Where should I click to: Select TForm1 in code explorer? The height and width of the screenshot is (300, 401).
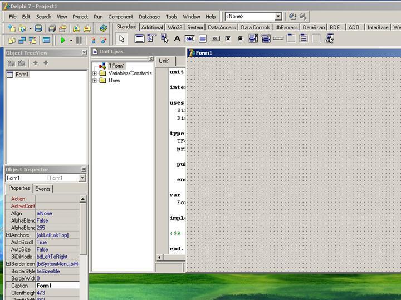[116, 66]
